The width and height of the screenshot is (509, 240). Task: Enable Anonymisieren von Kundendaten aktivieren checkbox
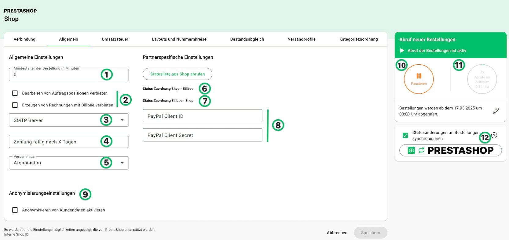point(15,210)
